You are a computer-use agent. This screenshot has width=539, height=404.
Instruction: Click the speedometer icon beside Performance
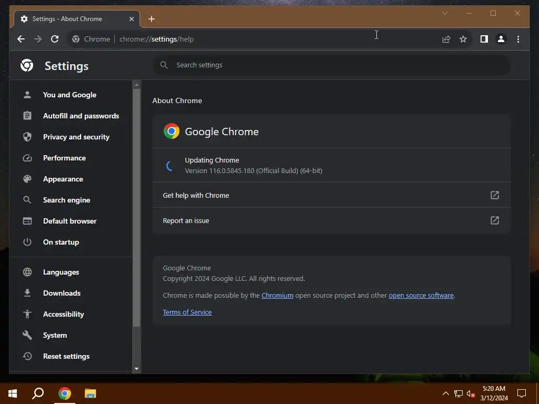(27, 158)
